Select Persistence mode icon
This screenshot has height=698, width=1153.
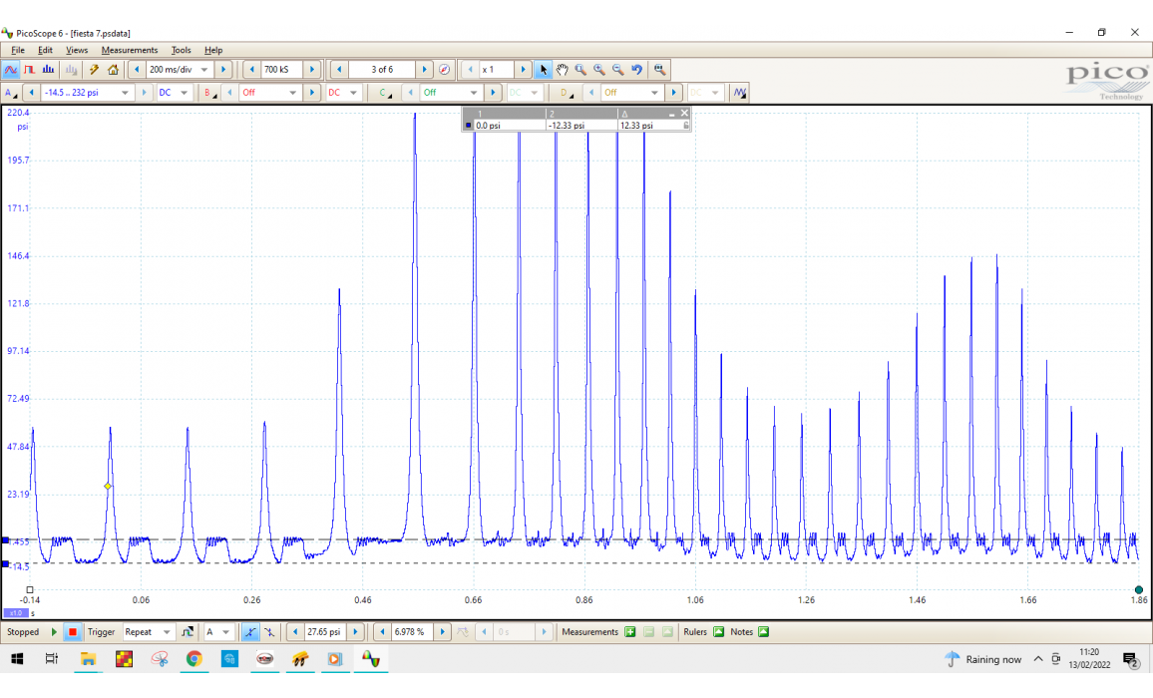[x=30, y=70]
